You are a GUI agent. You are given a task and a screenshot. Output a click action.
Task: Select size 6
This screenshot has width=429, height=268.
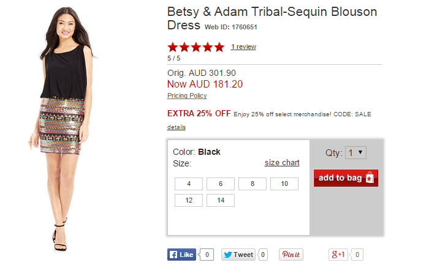click(221, 184)
